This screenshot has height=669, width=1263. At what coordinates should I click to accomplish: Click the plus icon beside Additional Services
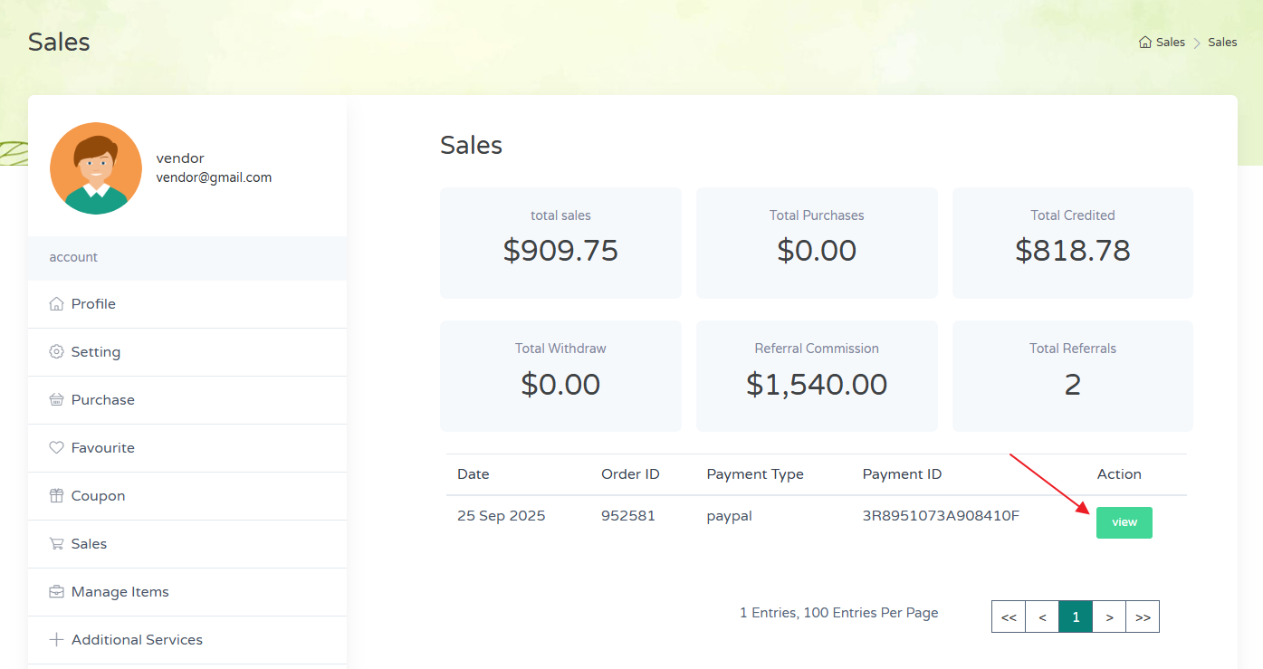56,640
